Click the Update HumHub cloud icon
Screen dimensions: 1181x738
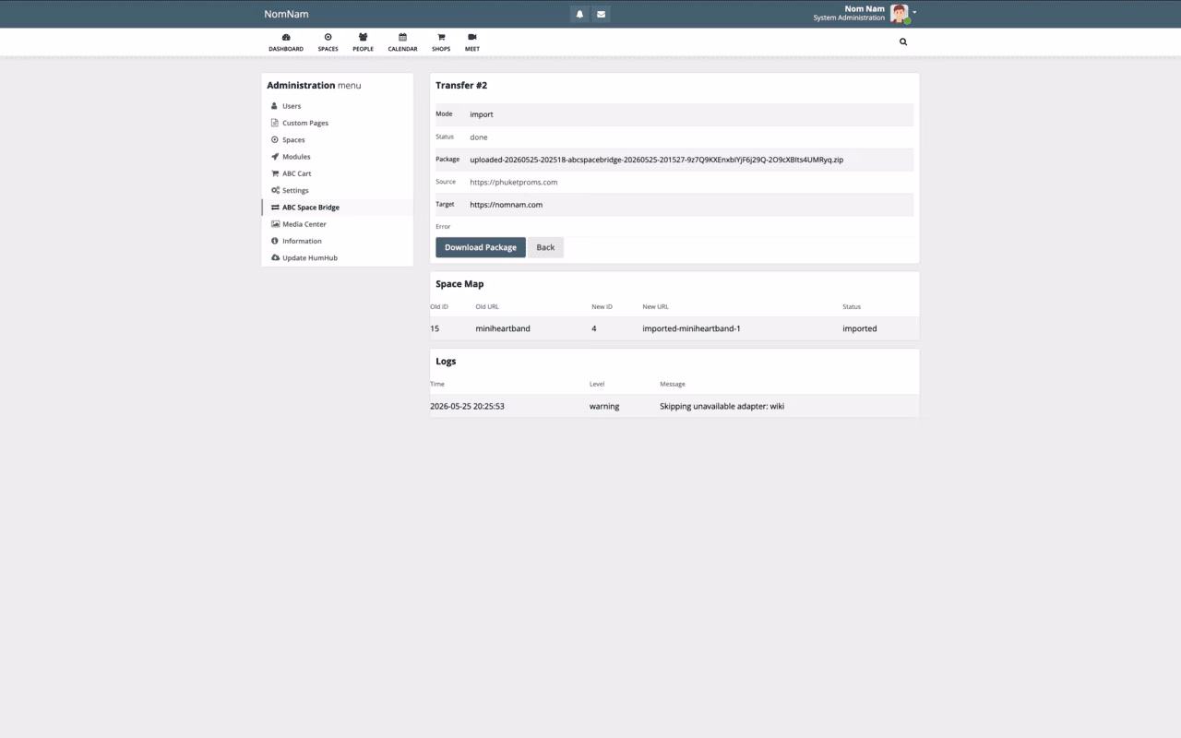275,257
